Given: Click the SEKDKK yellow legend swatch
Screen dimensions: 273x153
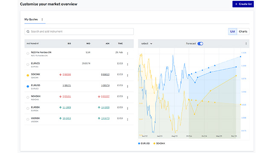Looking at the screenshot, I should click(x=154, y=144).
